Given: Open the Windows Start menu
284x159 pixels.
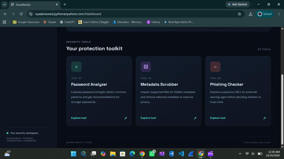Looking at the screenshot, I should [x=74, y=154].
